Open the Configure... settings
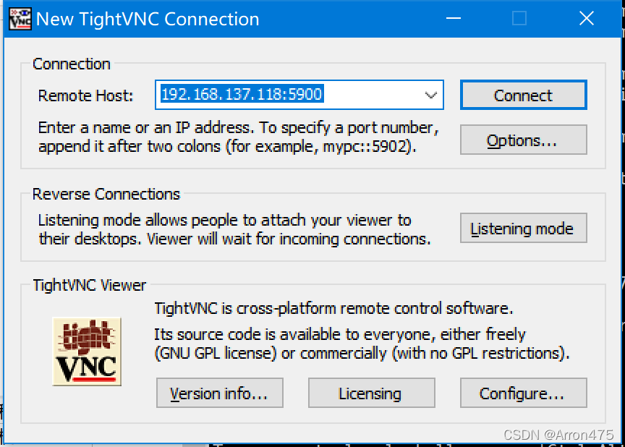This screenshot has width=625, height=447. click(523, 393)
